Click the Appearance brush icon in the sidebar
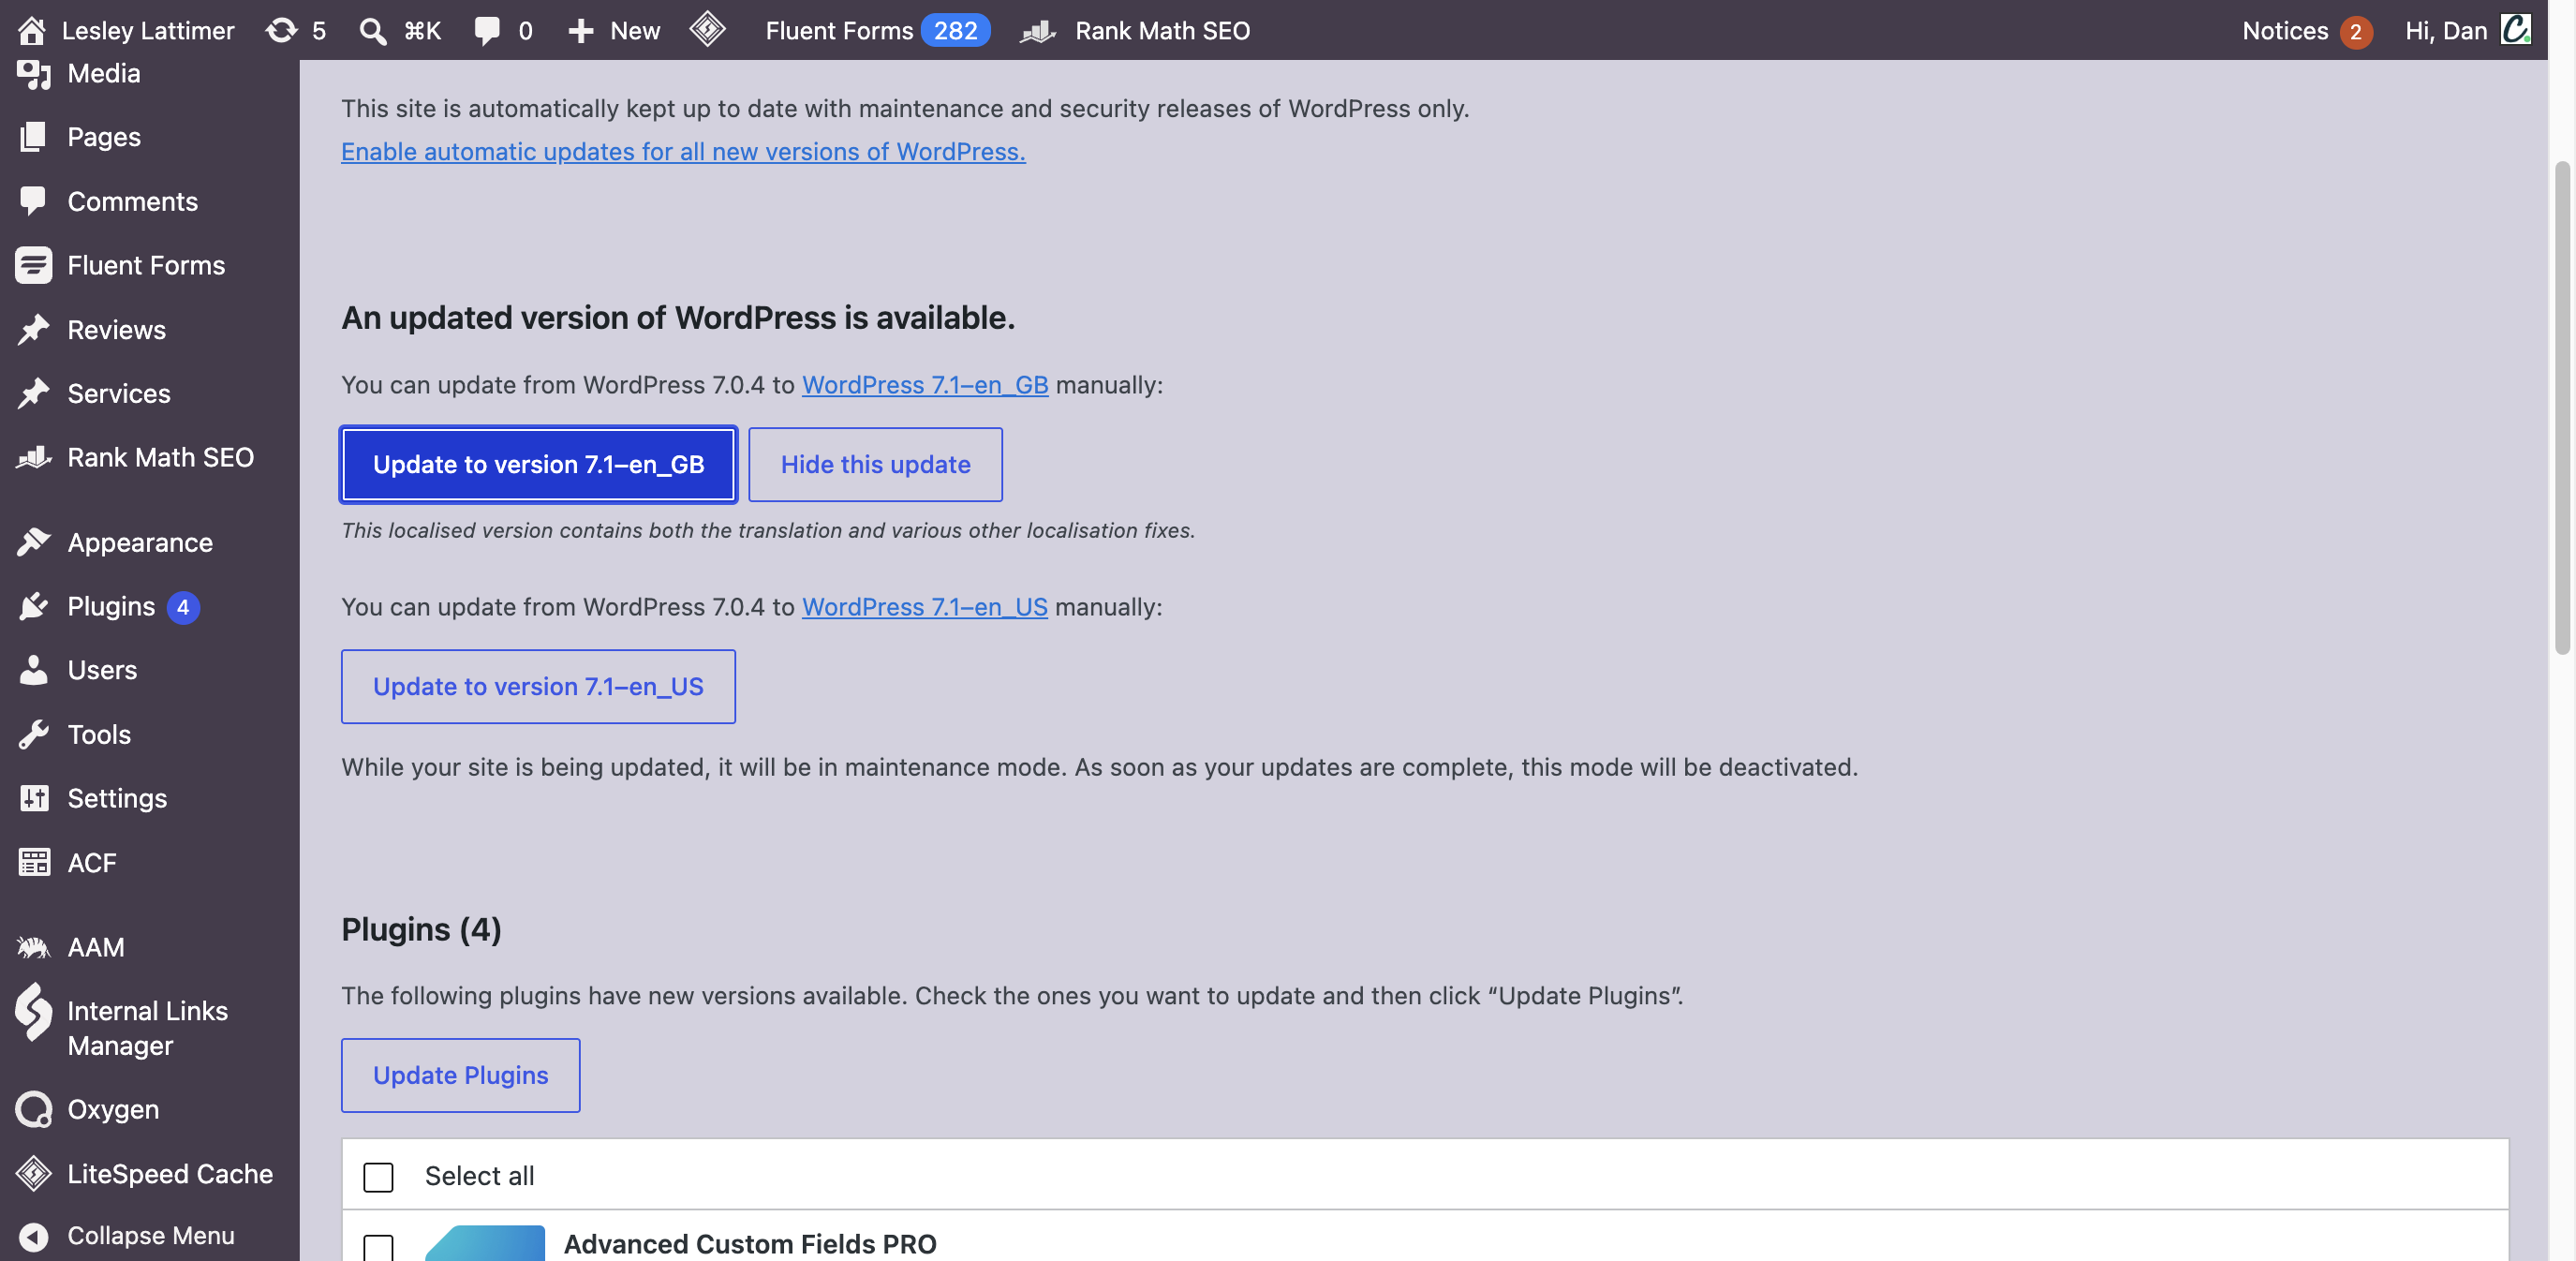The height and width of the screenshot is (1261, 2576). tap(33, 542)
